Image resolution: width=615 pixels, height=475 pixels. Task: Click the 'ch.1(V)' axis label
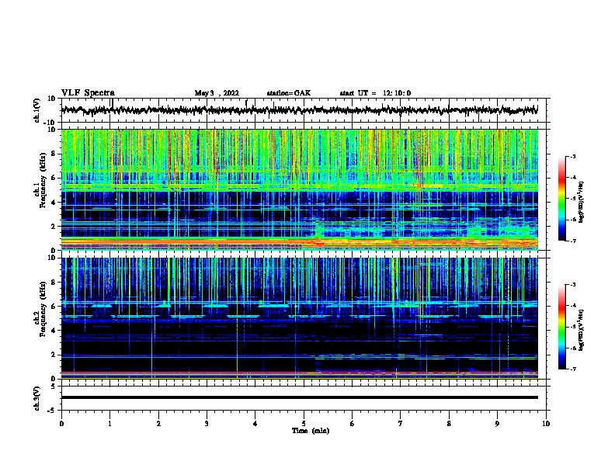[37, 110]
